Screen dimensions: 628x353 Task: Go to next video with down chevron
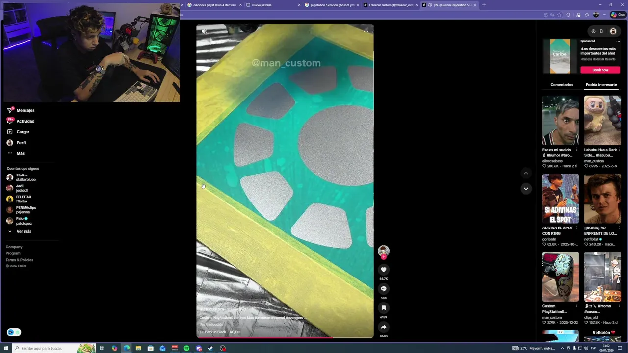tap(526, 189)
